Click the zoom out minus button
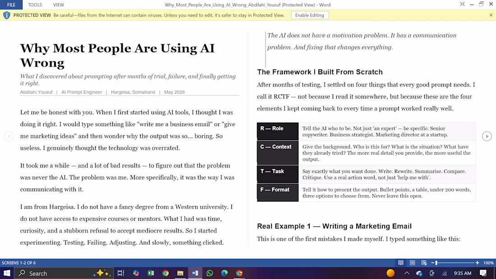Screen dimensions: 496x279 pos(433,263)
